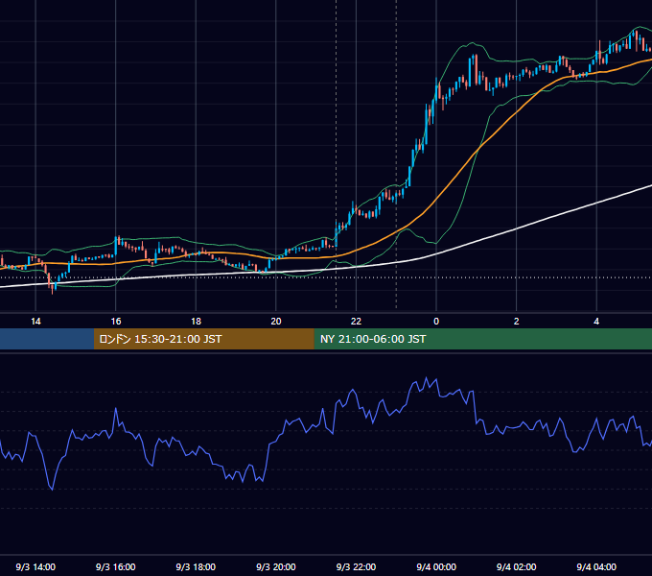Select the ロンドン 15:30-21:00 JST session bar

pyautogui.click(x=203, y=339)
